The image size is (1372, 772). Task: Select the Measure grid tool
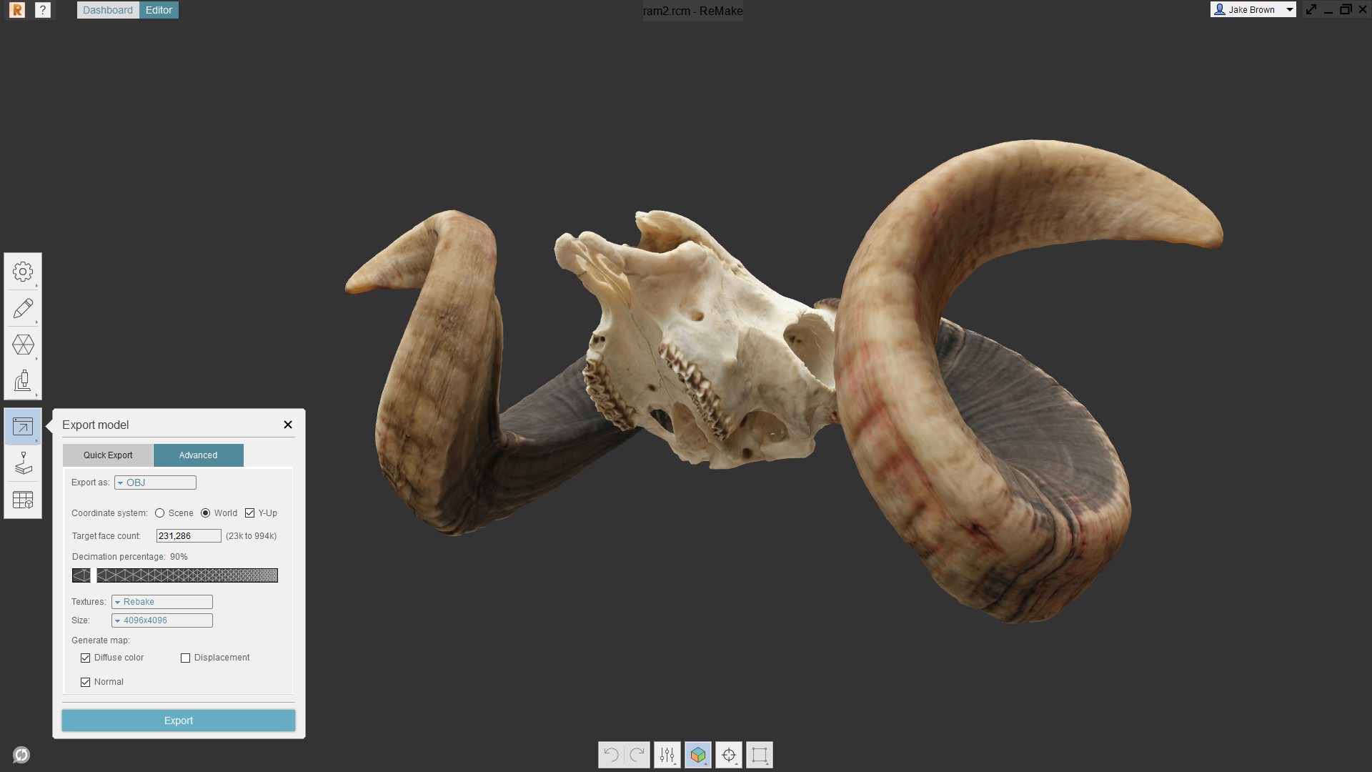point(23,500)
